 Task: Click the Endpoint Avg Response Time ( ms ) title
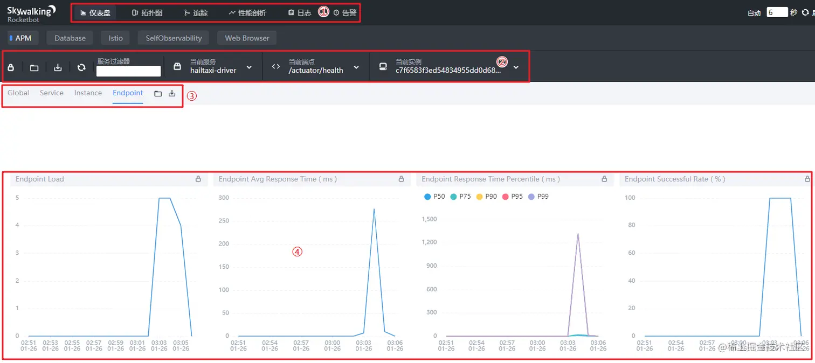[x=278, y=179]
